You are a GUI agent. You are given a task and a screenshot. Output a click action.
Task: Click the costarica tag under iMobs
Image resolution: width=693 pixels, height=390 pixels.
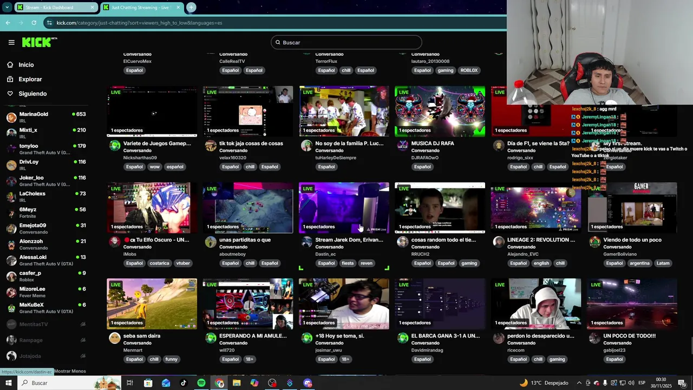pyautogui.click(x=159, y=263)
